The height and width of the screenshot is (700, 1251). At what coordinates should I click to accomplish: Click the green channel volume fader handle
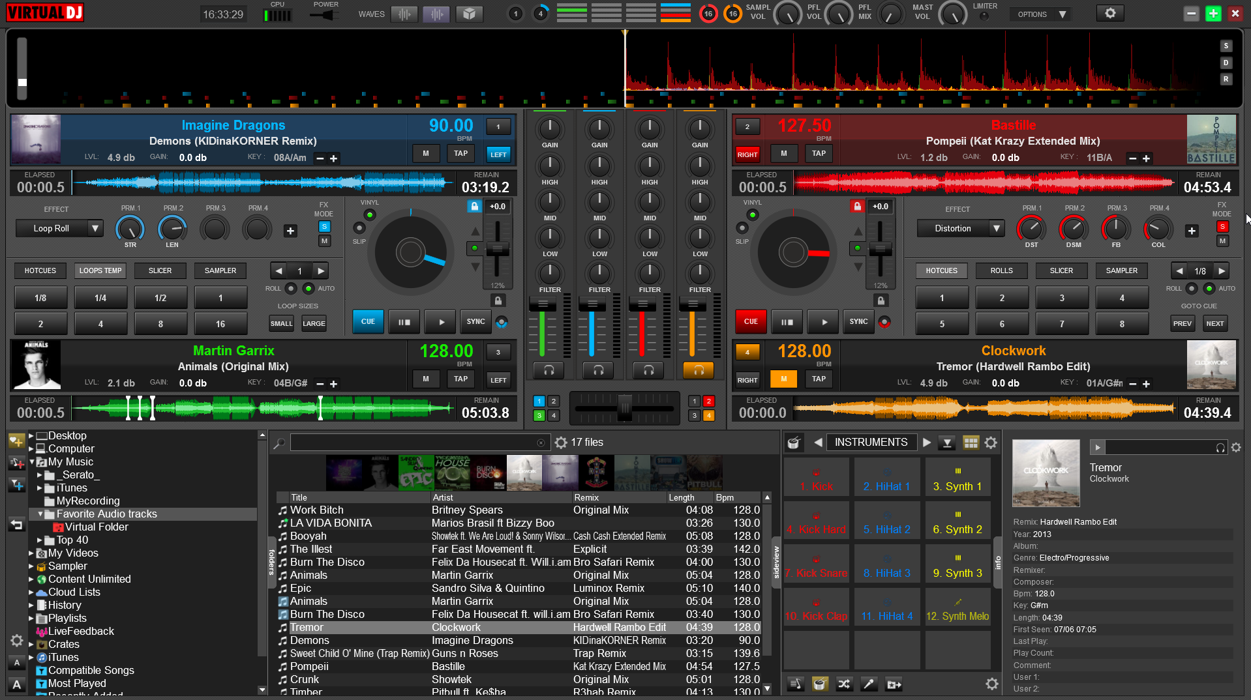(x=543, y=304)
